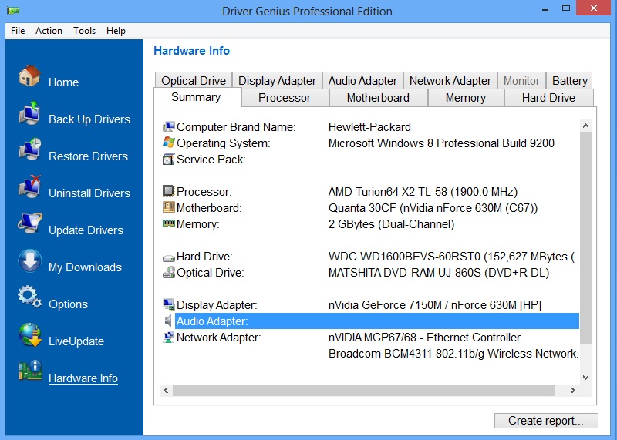The height and width of the screenshot is (440, 617).
Task: Click the Hard Drive row icon
Action: click(x=168, y=258)
